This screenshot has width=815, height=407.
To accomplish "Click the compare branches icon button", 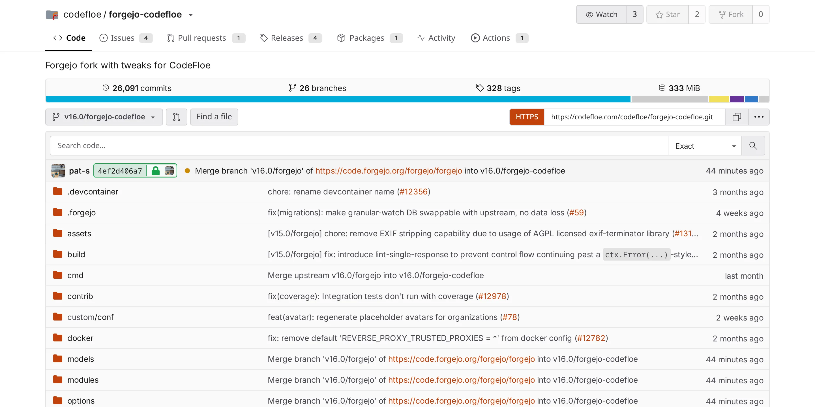I will point(177,117).
